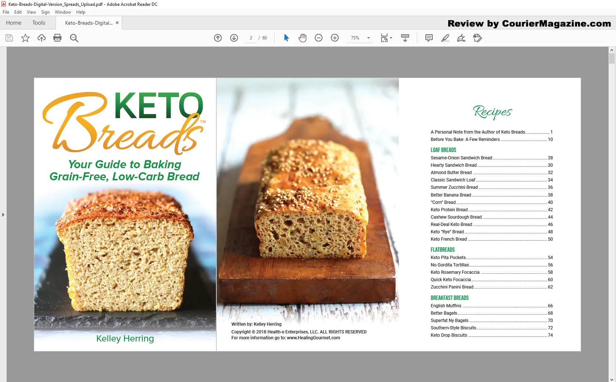Click 'Real-Deal Keto Bread' contents entry
This screenshot has width=616, height=382.
point(492,224)
